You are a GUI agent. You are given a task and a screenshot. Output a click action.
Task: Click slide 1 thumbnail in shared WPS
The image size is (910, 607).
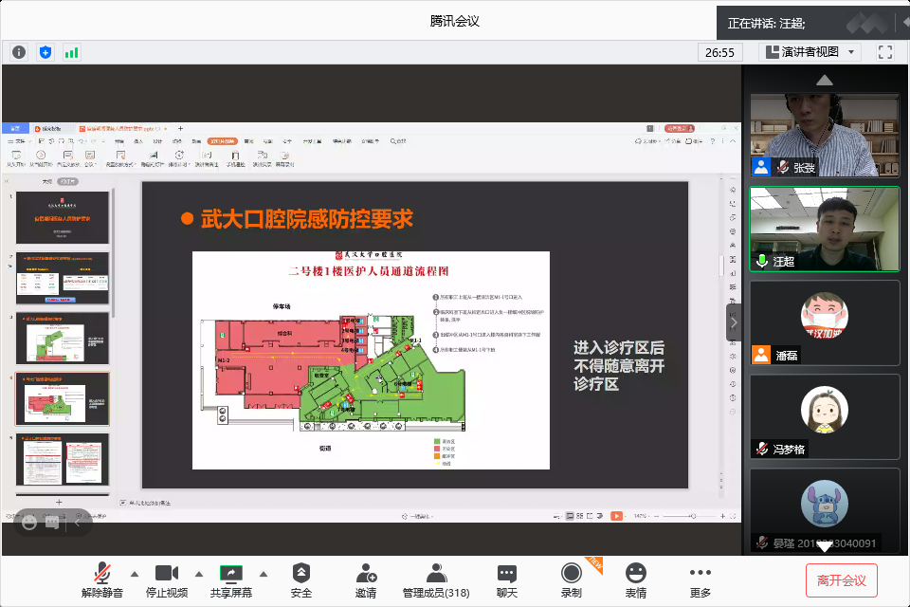click(x=63, y=218)
